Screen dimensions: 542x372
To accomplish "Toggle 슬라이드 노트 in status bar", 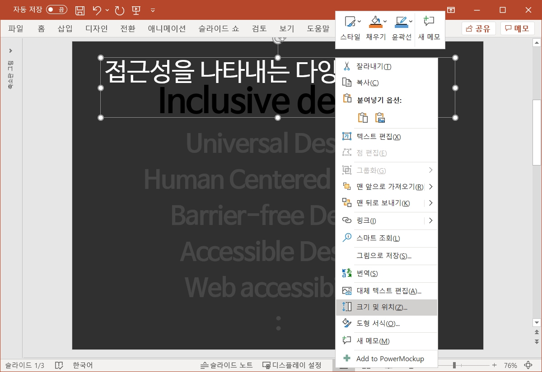I will (227, 365).
